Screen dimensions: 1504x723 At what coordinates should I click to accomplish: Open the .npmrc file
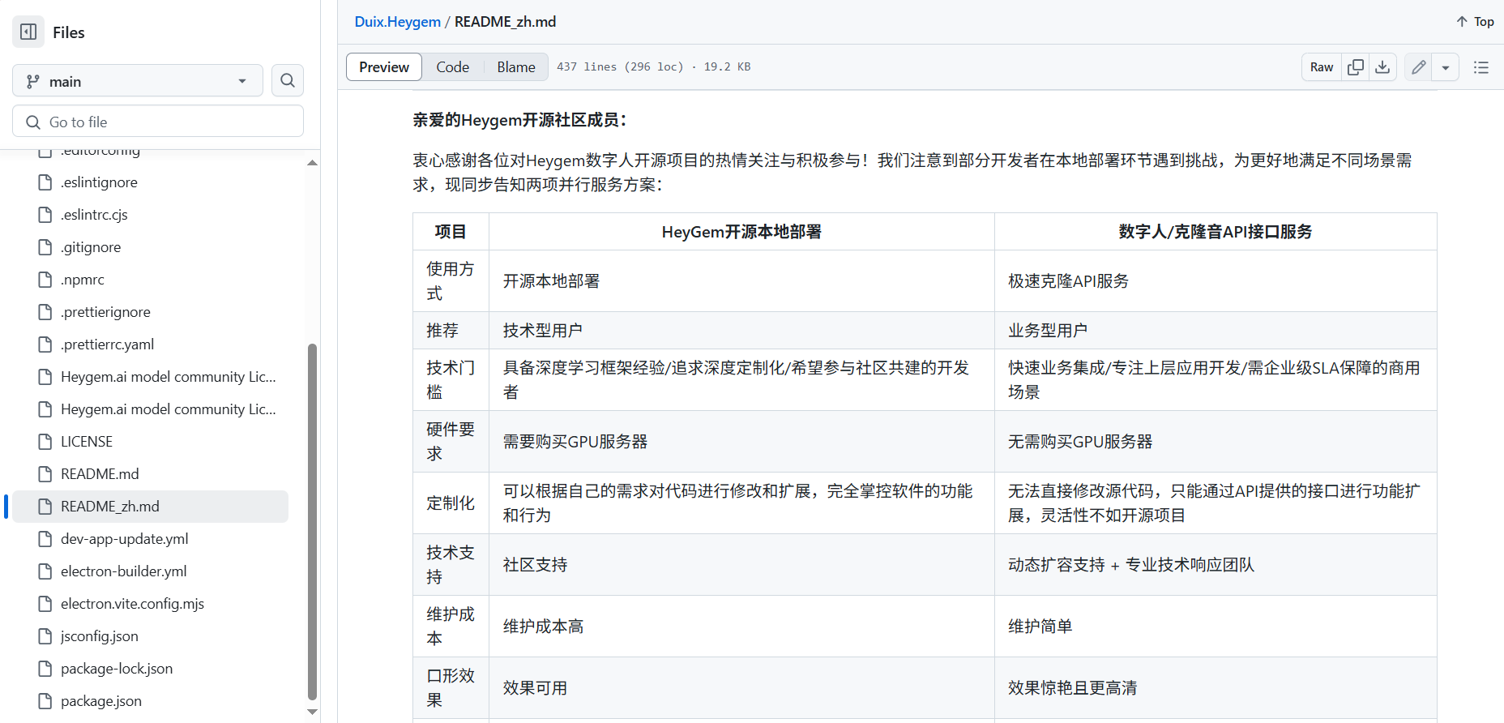[x=83, y=280]
